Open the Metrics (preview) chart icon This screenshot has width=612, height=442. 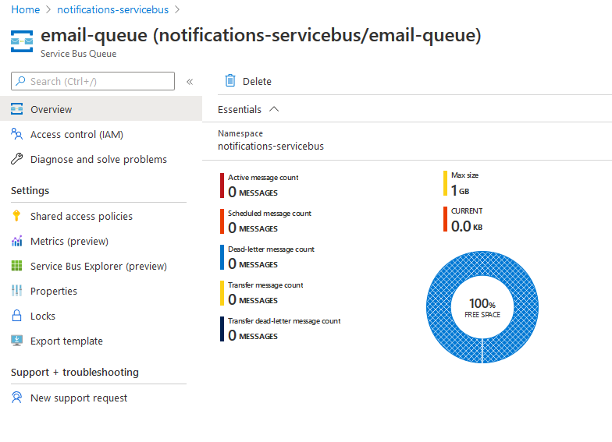[x=16, y=241]
